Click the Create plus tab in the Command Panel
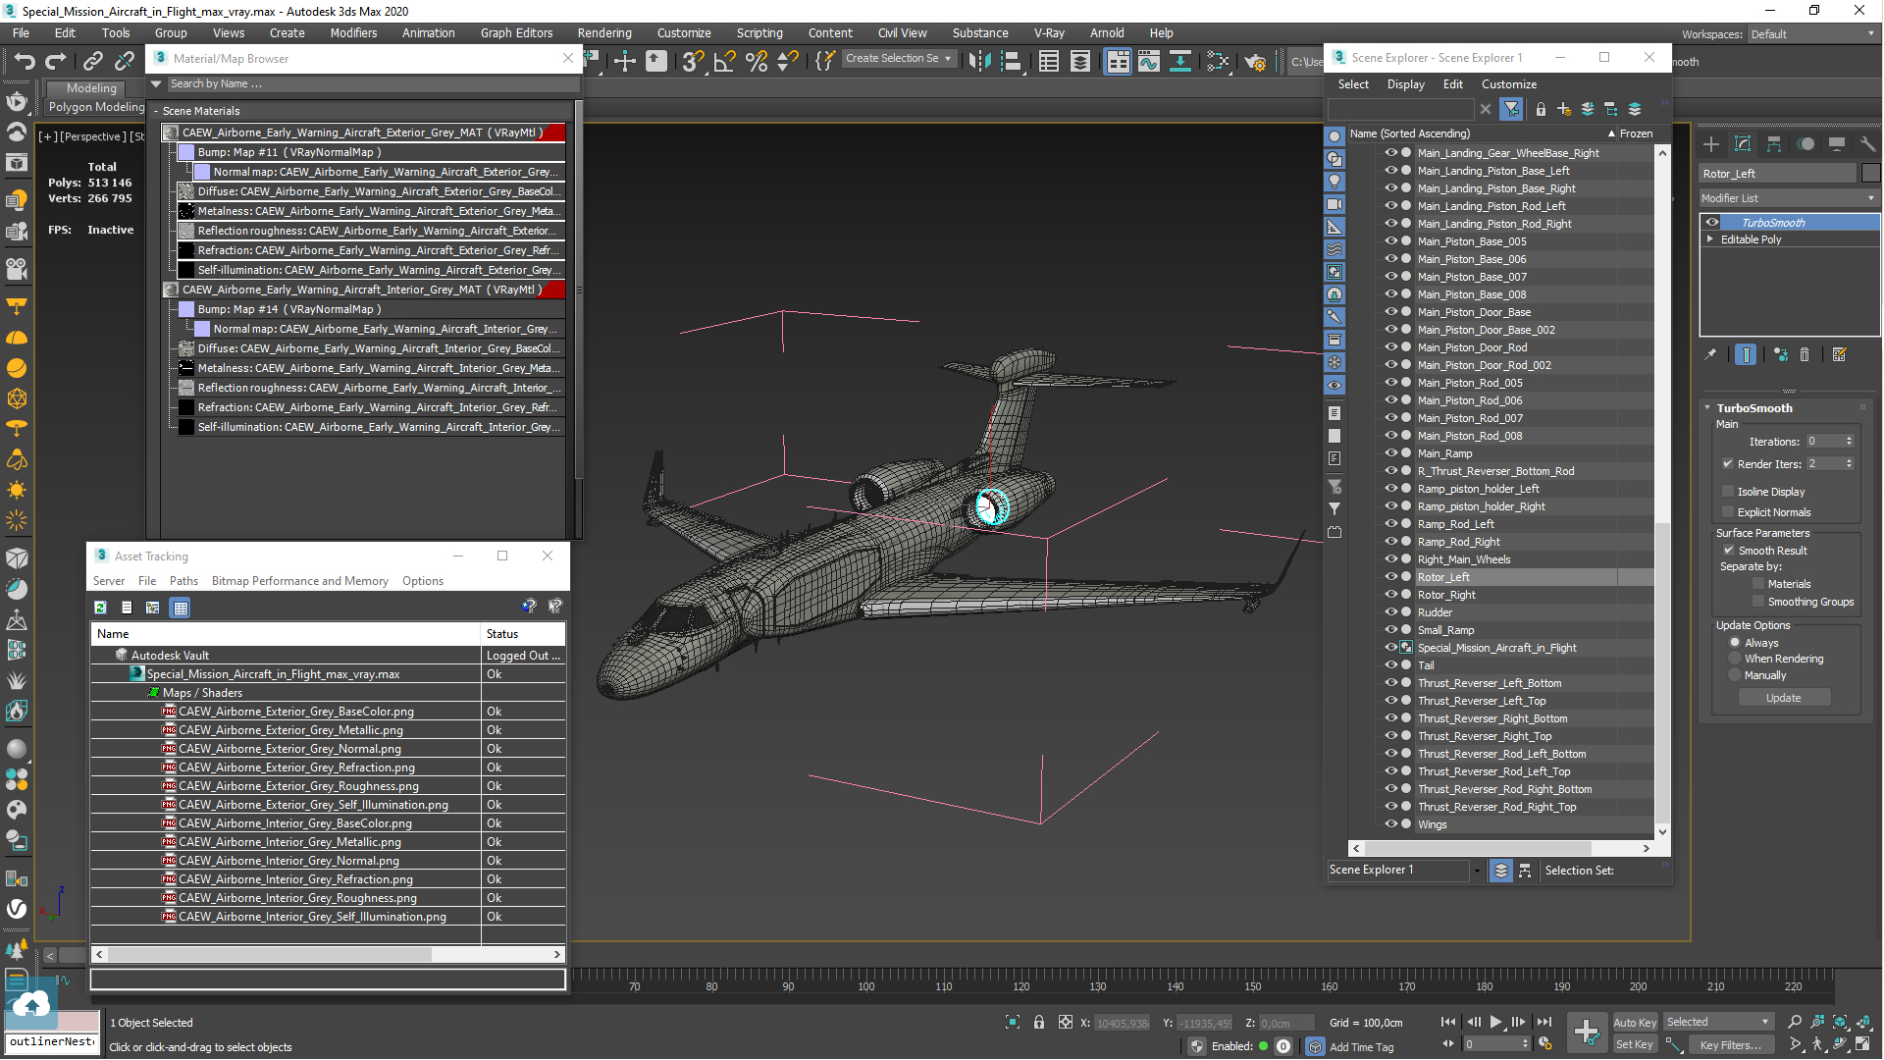Screen dimensions: 1884x1060 pyautogui.click(x=1711, y=144)
